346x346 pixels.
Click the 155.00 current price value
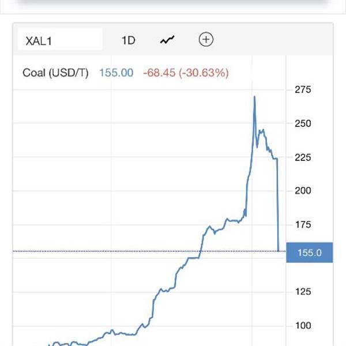click(x=116, y=73)
